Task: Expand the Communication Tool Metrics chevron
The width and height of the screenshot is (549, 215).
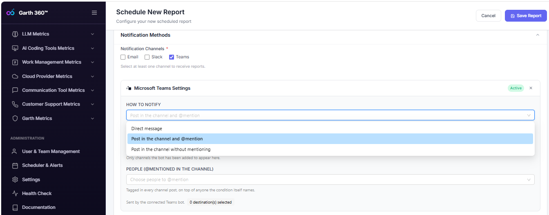Action: tap(92, 90)
